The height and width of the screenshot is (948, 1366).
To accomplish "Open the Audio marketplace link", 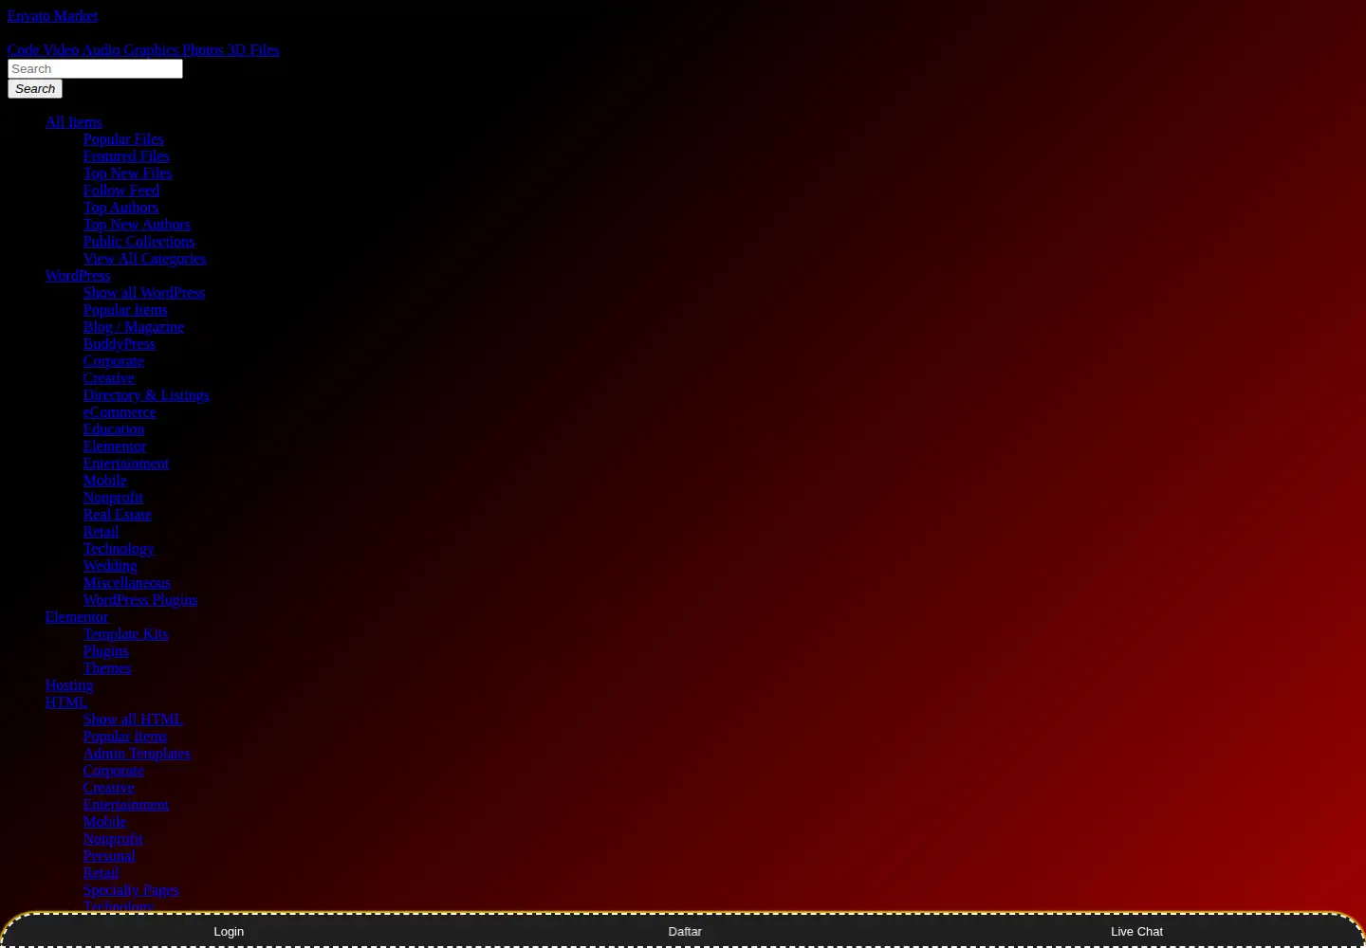I will pyautogui.click(x=101, y=50).
